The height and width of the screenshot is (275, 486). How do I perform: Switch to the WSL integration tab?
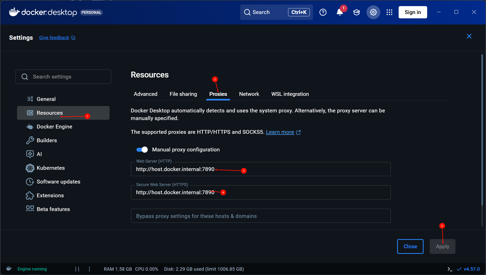coord(290,94)
